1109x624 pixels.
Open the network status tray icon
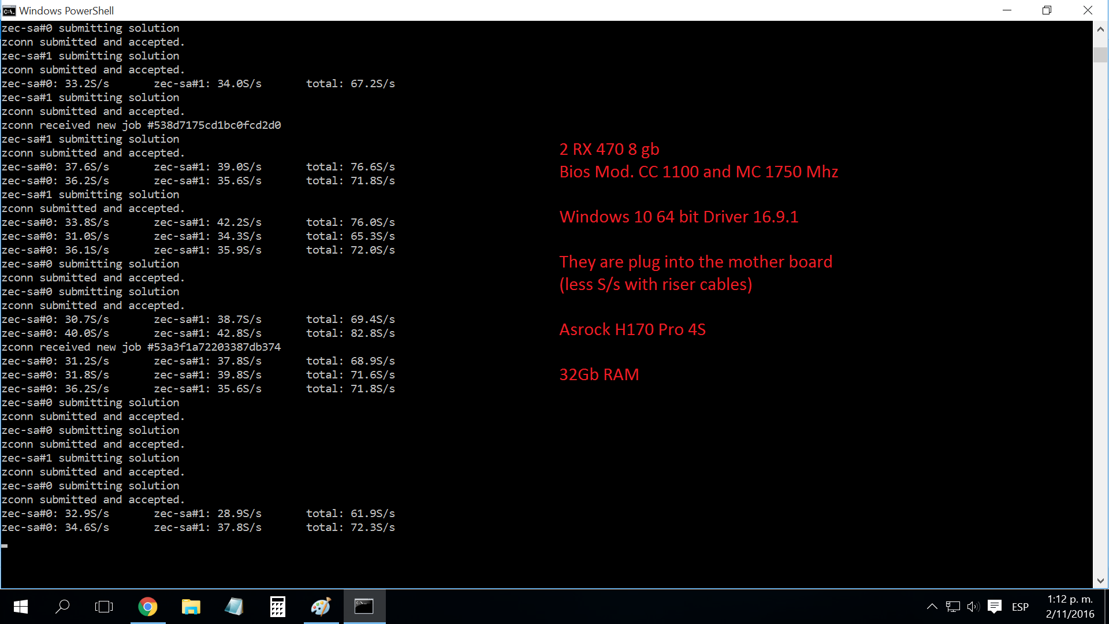pyautogui.click(x=952, y=607)
